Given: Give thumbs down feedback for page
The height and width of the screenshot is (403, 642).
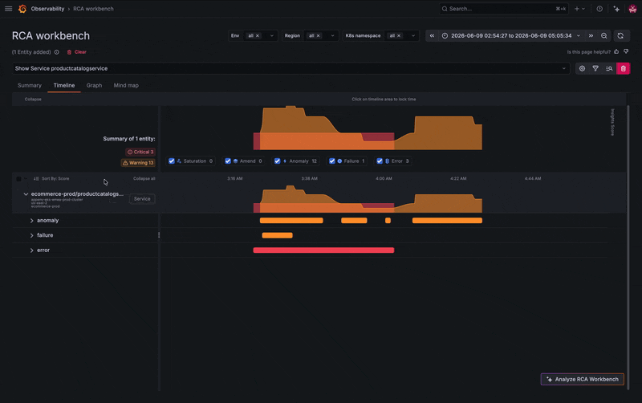Looking at the screenshot, I should point(626,51).
